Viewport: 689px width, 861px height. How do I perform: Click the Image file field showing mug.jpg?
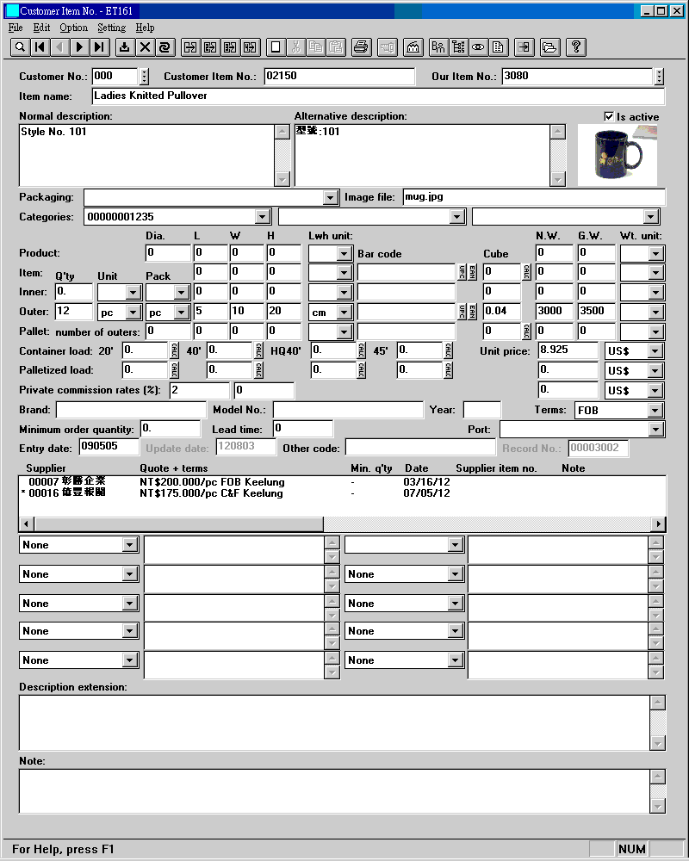tap(534, 197)
